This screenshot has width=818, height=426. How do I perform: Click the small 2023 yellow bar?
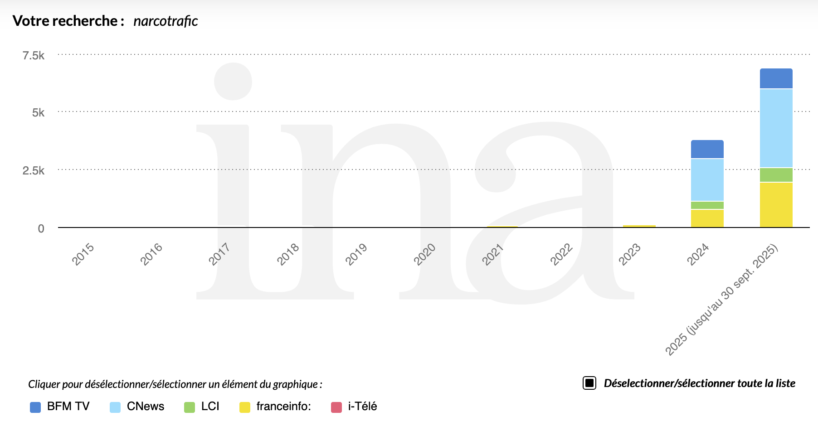pyautogui.click(x=639, y=226)
